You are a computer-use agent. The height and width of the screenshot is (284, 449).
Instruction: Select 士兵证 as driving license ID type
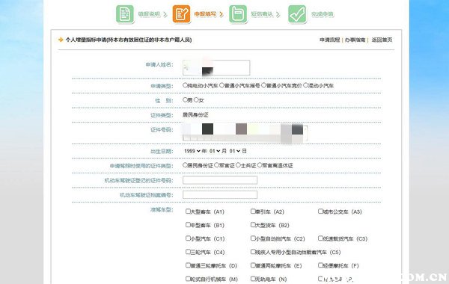coord(238,165)
